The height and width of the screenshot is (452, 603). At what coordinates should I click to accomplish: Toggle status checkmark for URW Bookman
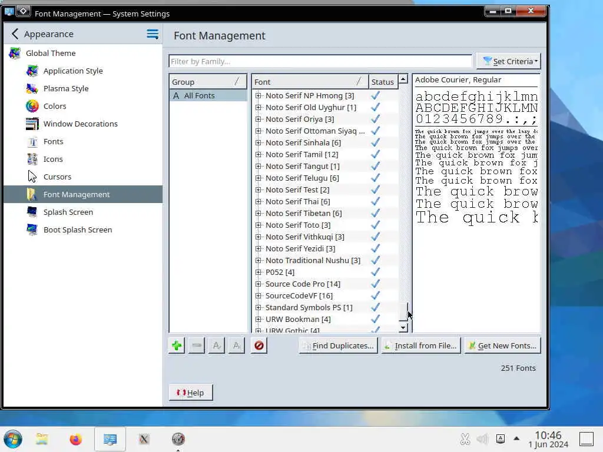(x=376, y=320)
